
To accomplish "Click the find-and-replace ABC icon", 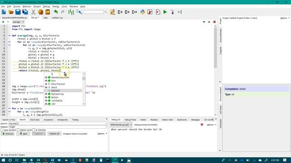I will click(112, 12).
